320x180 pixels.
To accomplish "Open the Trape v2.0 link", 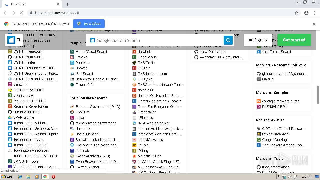I will (x=84, y=85).
